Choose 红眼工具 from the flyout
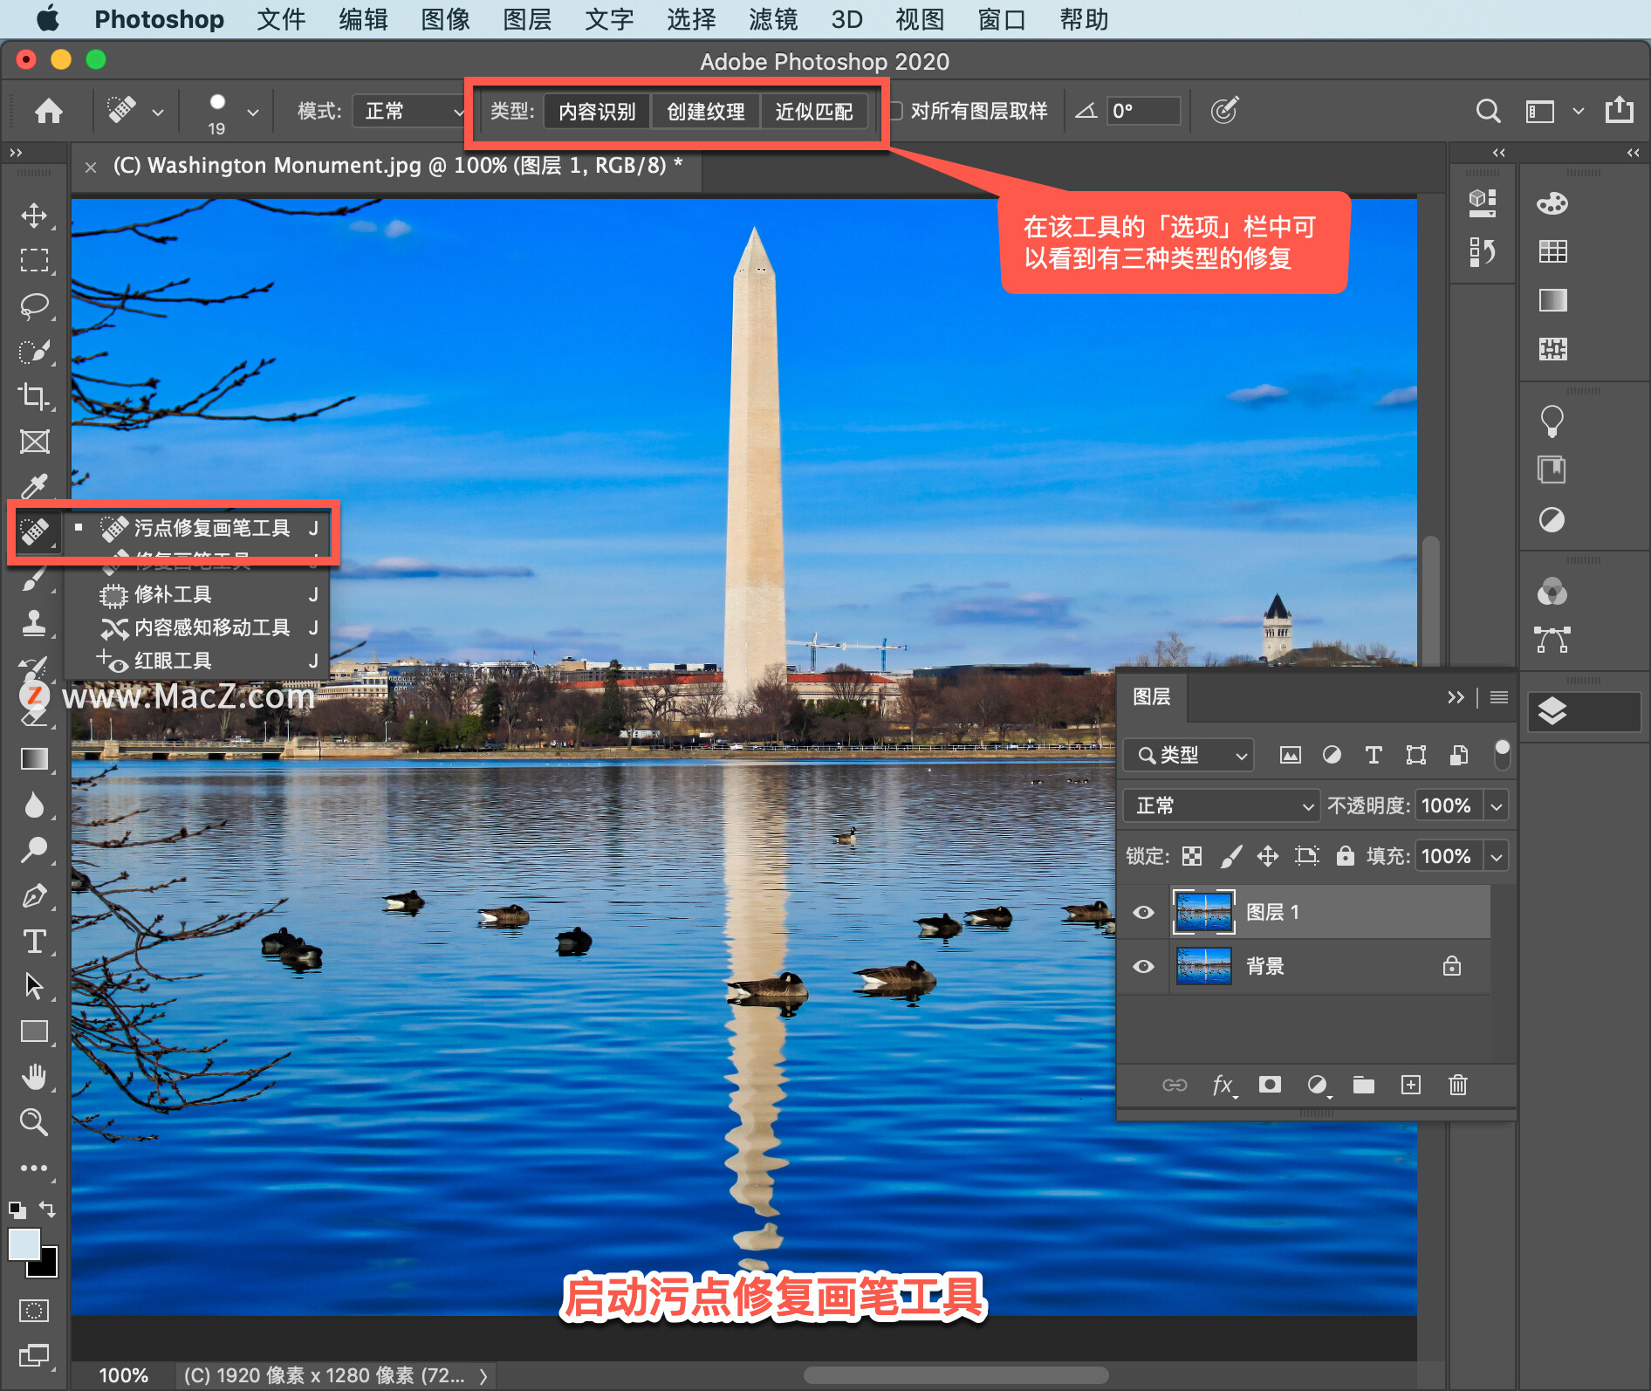The image size is (1651, 1391). pyautogui.click(x=198, y=661)
